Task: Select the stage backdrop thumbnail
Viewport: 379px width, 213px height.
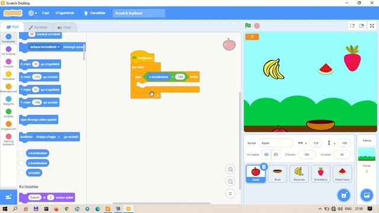Action: click(367, 154)
